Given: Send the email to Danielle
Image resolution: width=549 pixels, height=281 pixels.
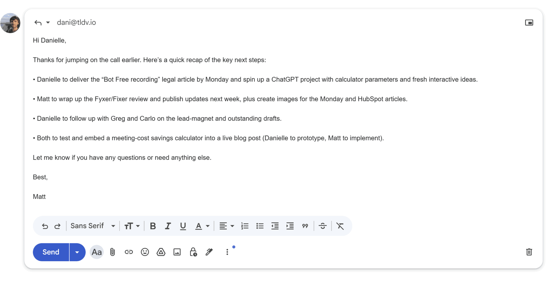Looking at the screenshot, I should pos(50,252).
